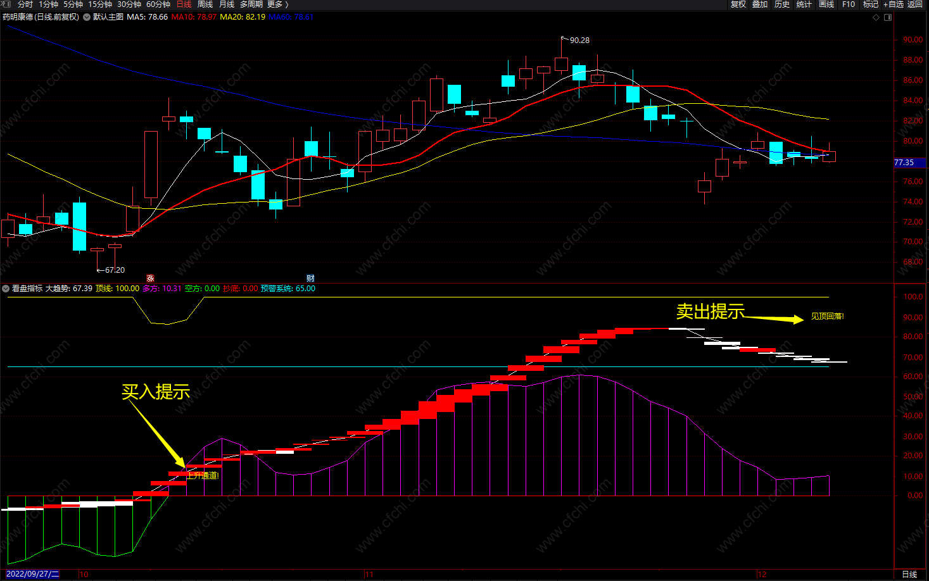Click the 大趋势: 67.39 value
The height and width of the screenshot is (581, 929).
pos(69,289)
